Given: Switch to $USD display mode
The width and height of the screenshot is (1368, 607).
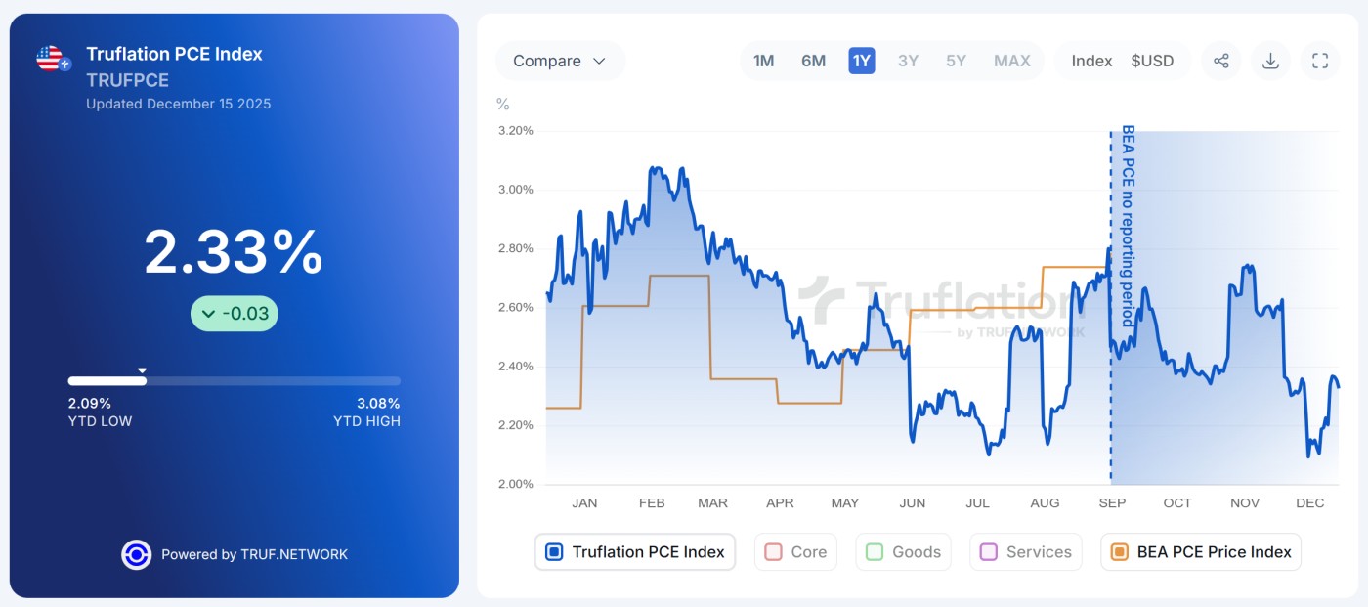Looking at the screenshot, I should point(1152,61).
